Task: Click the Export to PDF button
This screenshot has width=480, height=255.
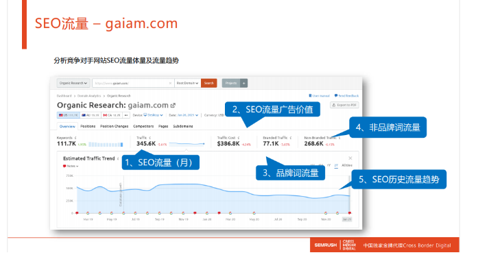Action: coord(344,105)
